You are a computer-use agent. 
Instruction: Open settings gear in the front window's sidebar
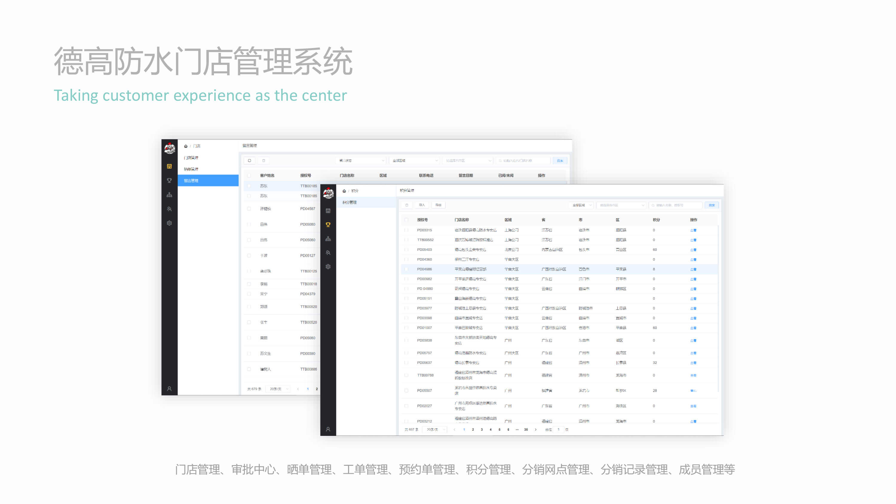coord(328,267)
